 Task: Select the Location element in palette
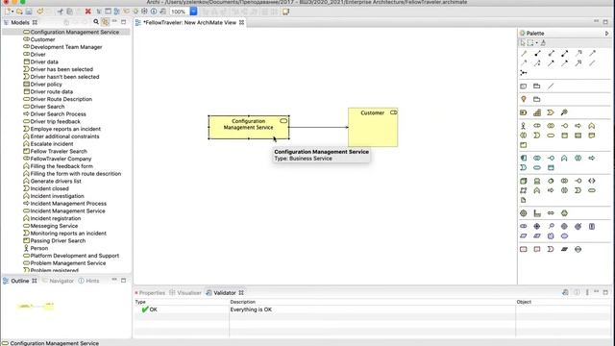pyautogui.click(x=524, y=99)
